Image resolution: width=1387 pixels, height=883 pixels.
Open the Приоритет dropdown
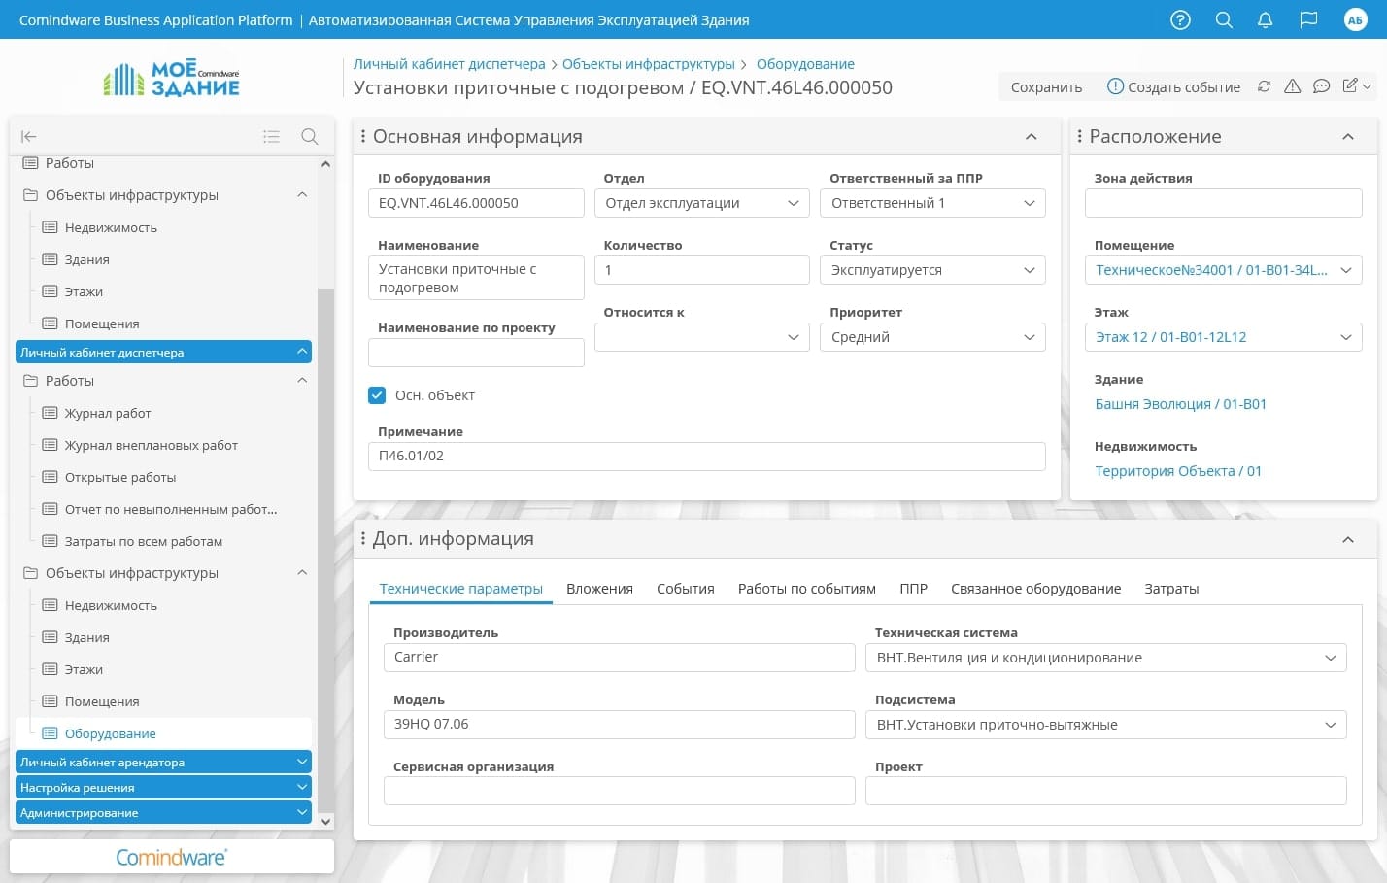coord(932,337)
